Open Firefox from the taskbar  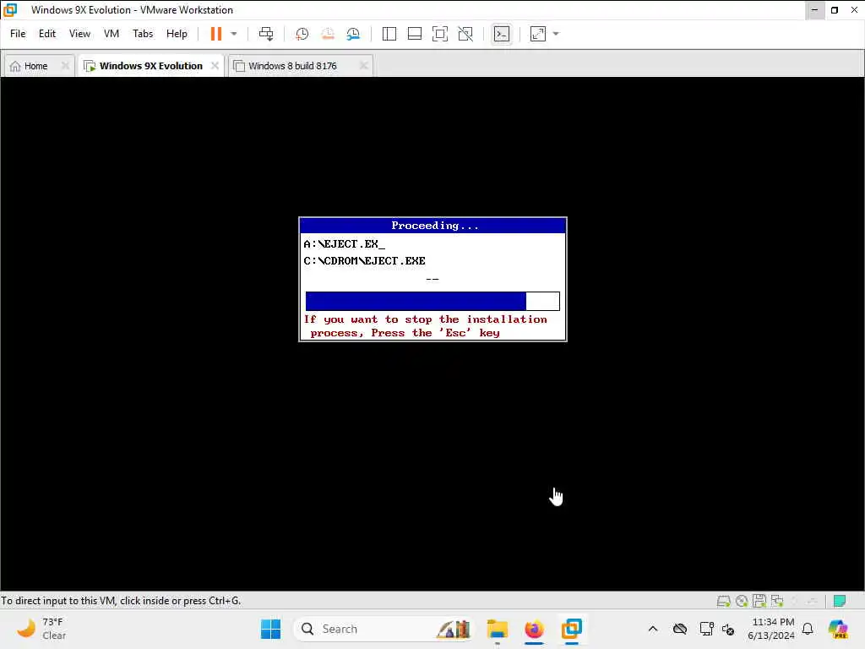(534, 629)
